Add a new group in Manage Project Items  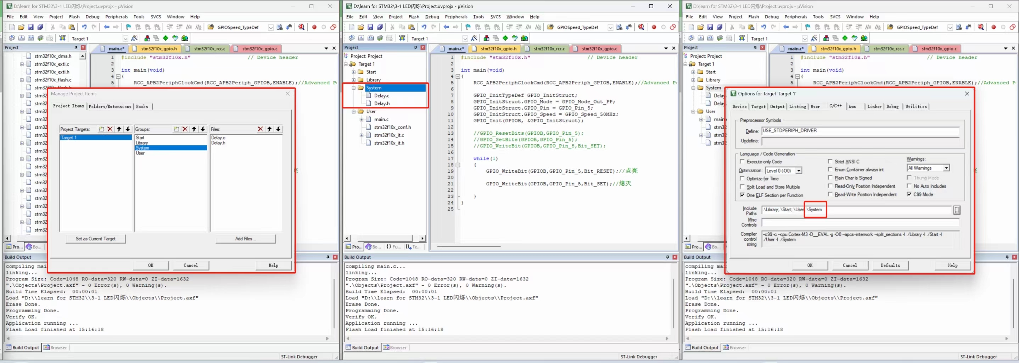click(x=177, y=129)
